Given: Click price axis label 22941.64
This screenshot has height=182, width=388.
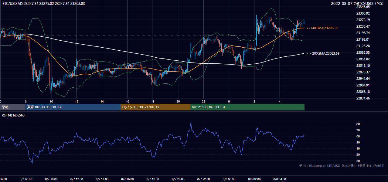Looking at the screenshot, I should tap(363, 79).
